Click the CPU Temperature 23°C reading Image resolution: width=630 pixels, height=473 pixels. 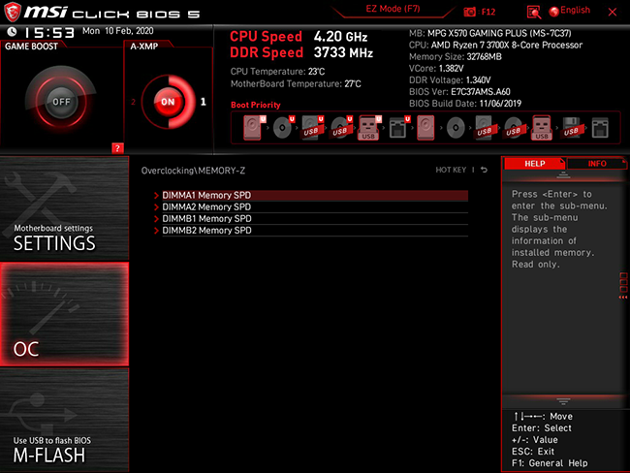click(277, 72)
